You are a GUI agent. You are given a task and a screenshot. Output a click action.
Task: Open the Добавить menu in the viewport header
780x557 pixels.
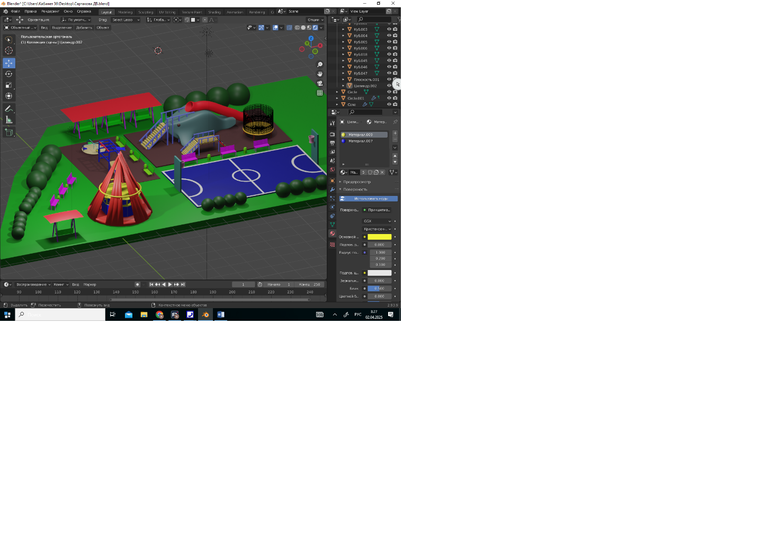[x=84, y=28]
